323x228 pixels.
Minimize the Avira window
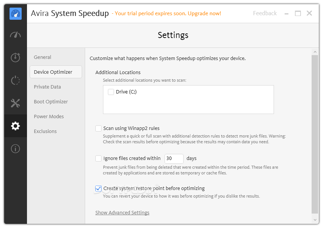[287, 14]
